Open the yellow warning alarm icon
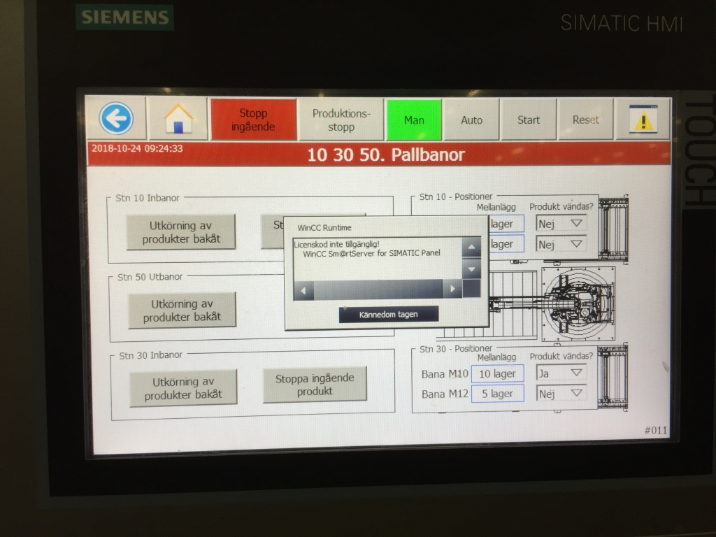Viewport: 716px width, 537px height. click(x=643, y=120)
